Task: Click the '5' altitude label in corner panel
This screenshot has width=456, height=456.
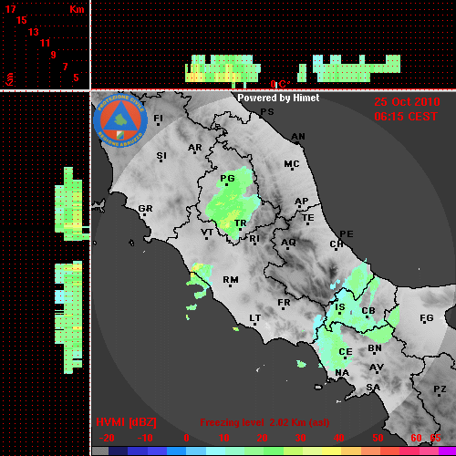Action: 76,78
